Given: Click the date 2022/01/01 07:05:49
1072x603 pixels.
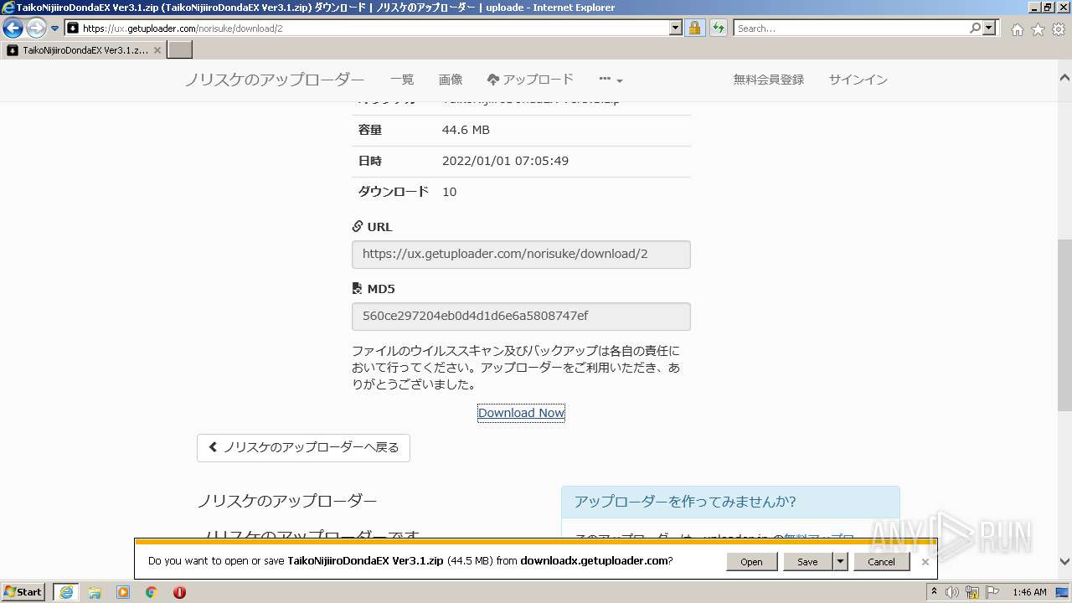Looking at the screenshot, I should tap(505, 161).
